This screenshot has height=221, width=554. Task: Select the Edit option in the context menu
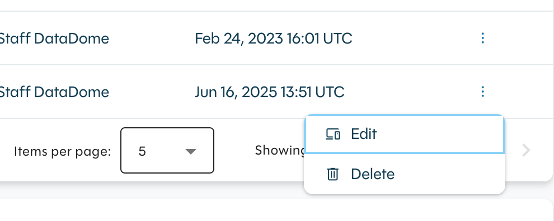coord(404,134)
